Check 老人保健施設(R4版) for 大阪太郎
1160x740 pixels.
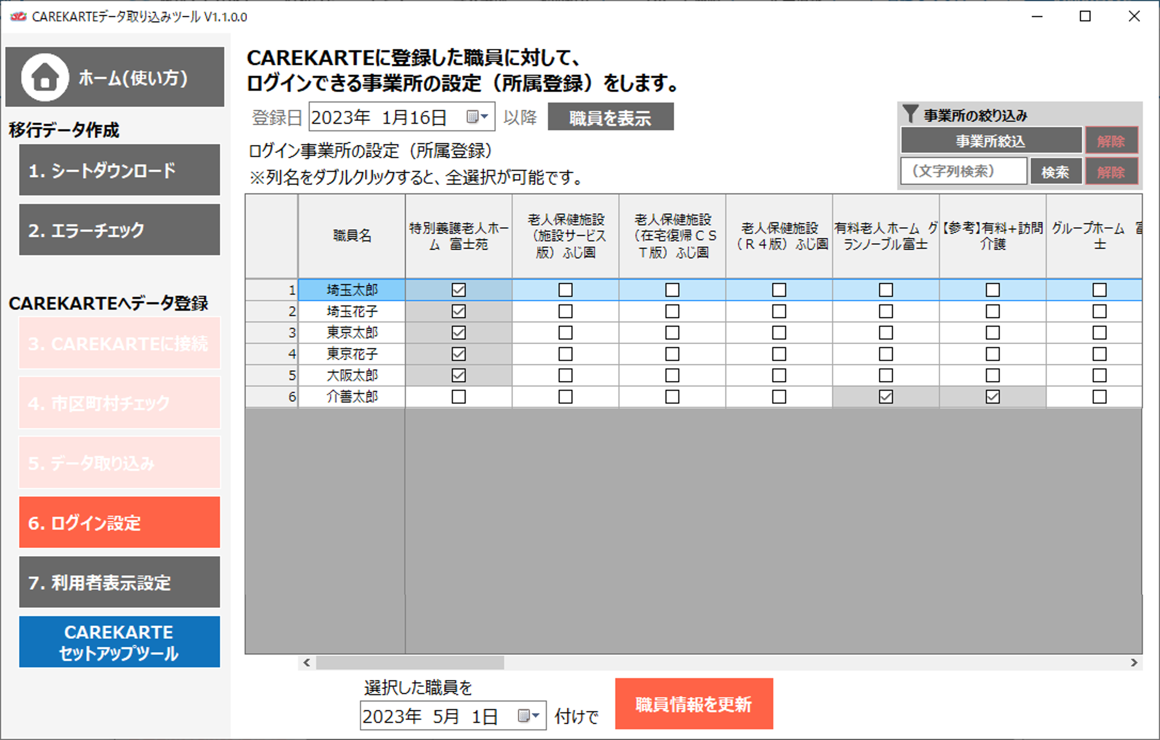coord(779,376)
